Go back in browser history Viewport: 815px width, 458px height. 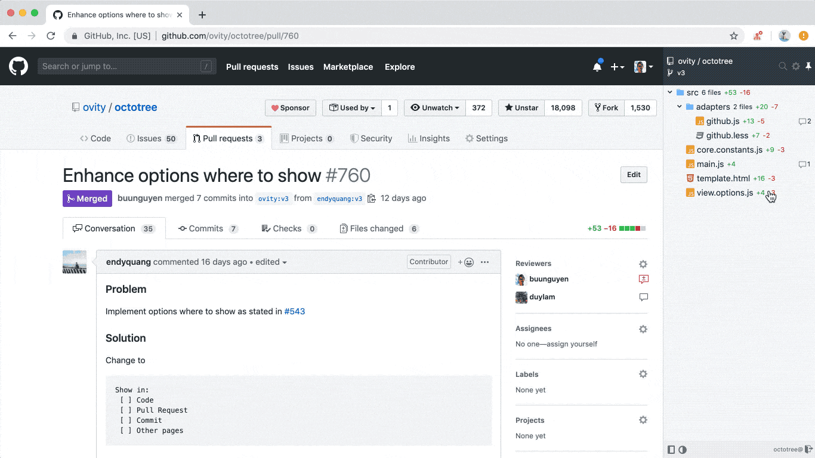[x=13, y=36]
